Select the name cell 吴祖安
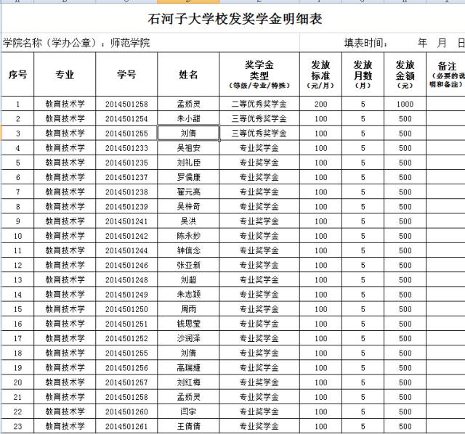The height and width of the screenshot is (434, 465). 188,148
